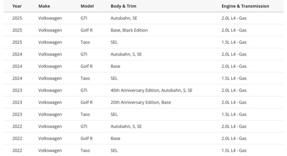Select Volkswagen make in 2024 Golf R row
The height and width of the screenshot is (156, 287).
[50, 66]
